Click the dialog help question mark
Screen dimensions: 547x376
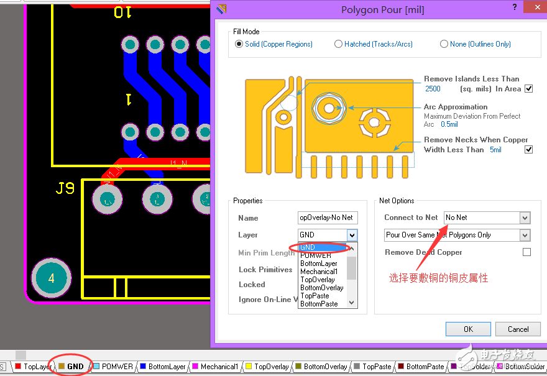515,7
